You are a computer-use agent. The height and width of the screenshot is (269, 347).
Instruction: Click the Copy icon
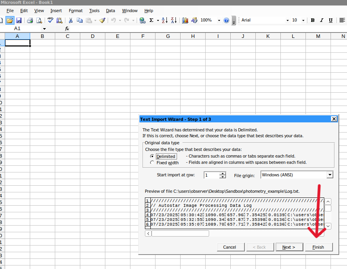coord(80,20)
